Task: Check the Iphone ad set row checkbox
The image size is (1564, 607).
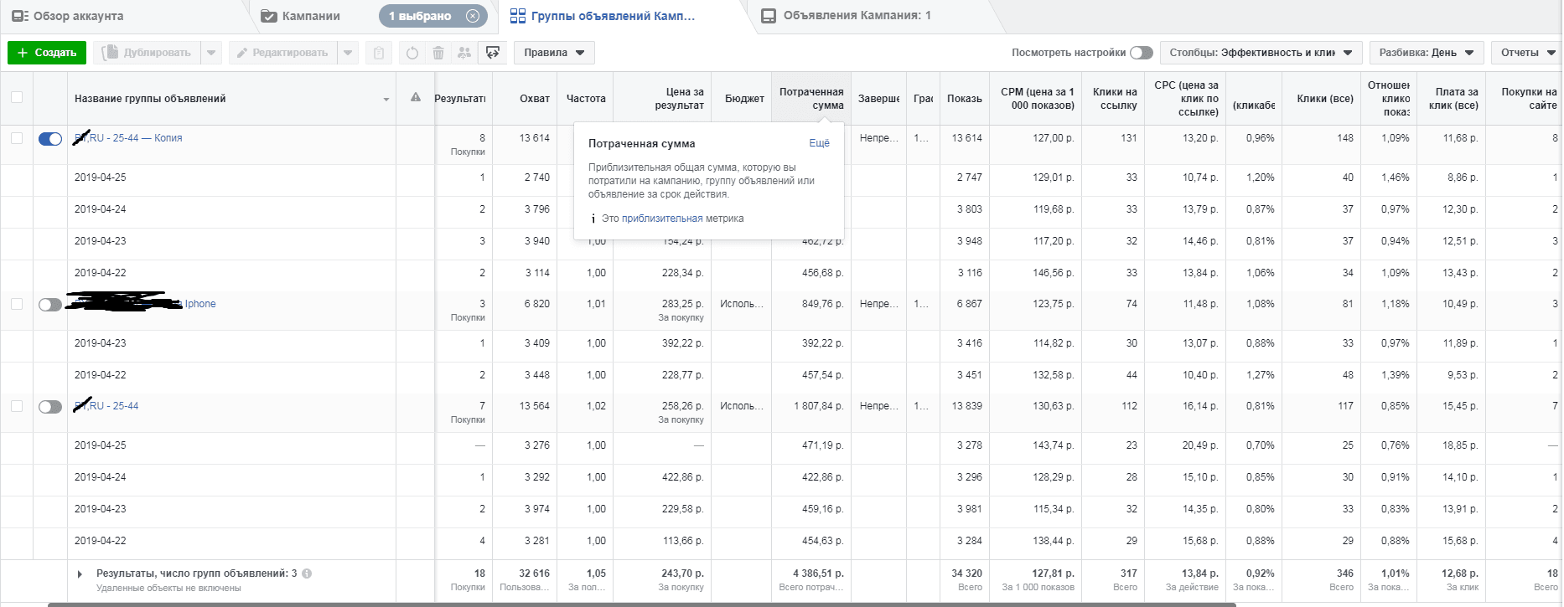Action: point(17,304)
